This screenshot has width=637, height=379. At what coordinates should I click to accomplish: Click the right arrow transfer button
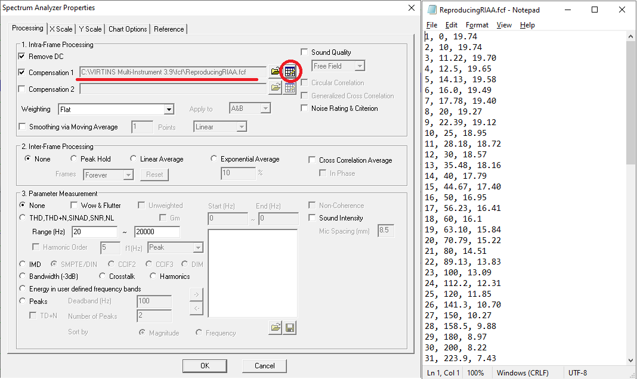(x=196, y=294)
